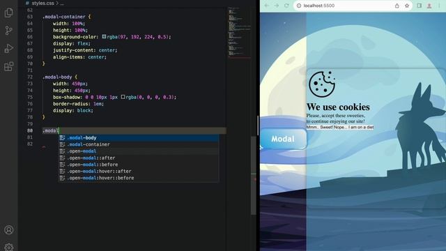446x251 pixels.
Task: Click the 'We use cookies' heading
Action: pos(338,107)
